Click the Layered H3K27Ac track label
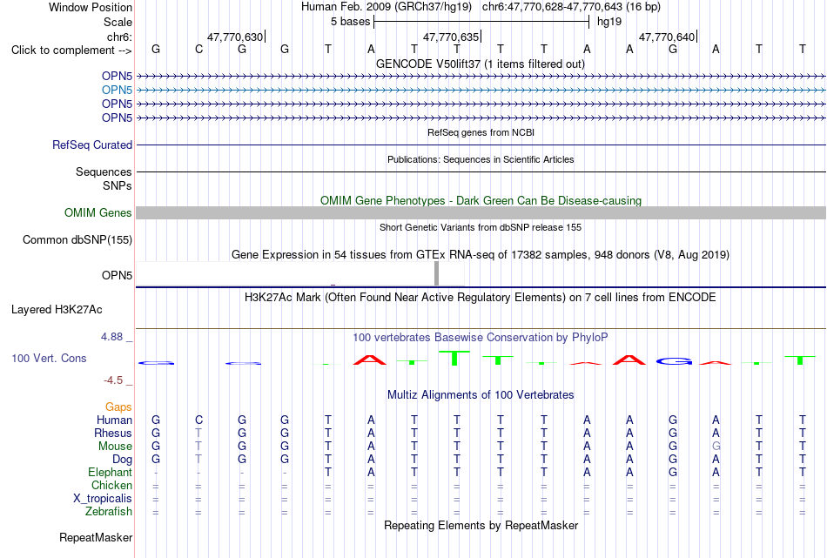Screen dimensions: 827x558 (x=57, y=310)
